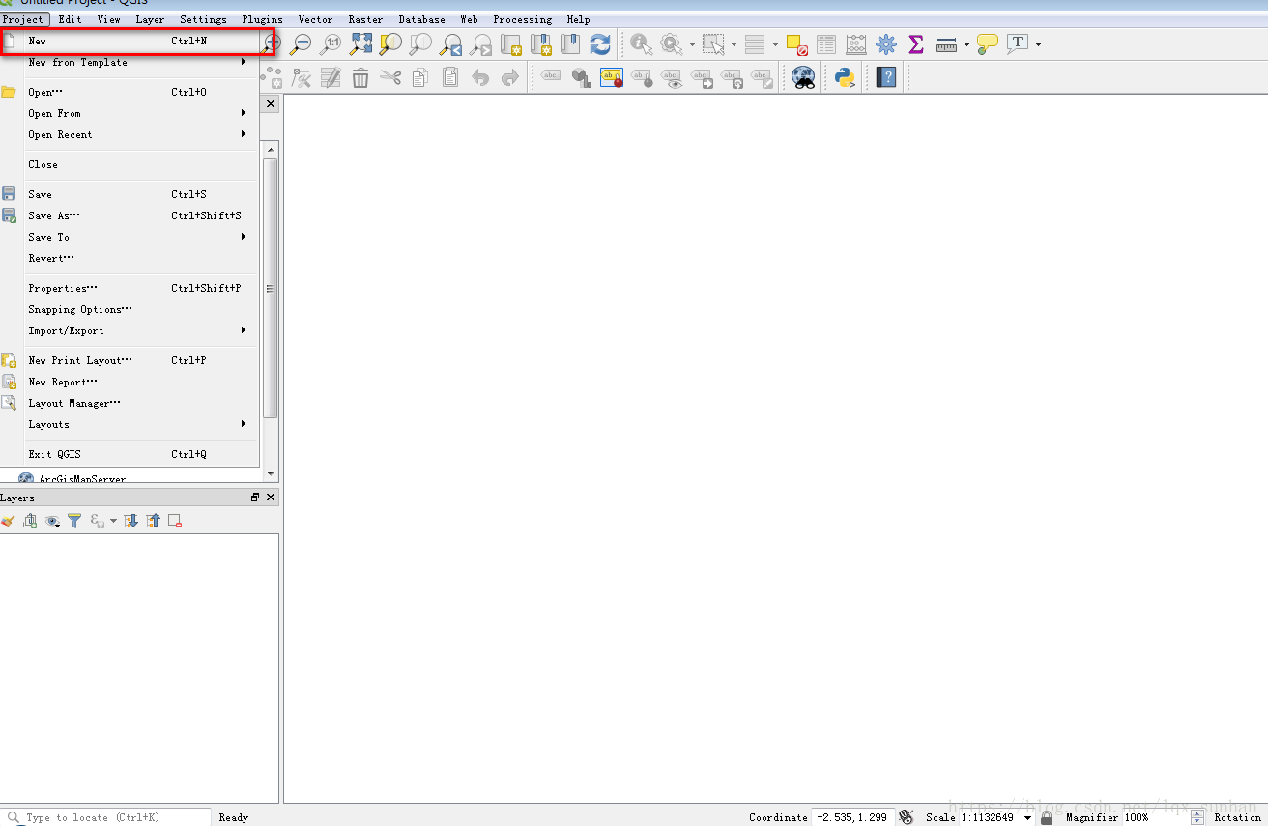Open the Processing menu in menu bar

click(522, 19)
